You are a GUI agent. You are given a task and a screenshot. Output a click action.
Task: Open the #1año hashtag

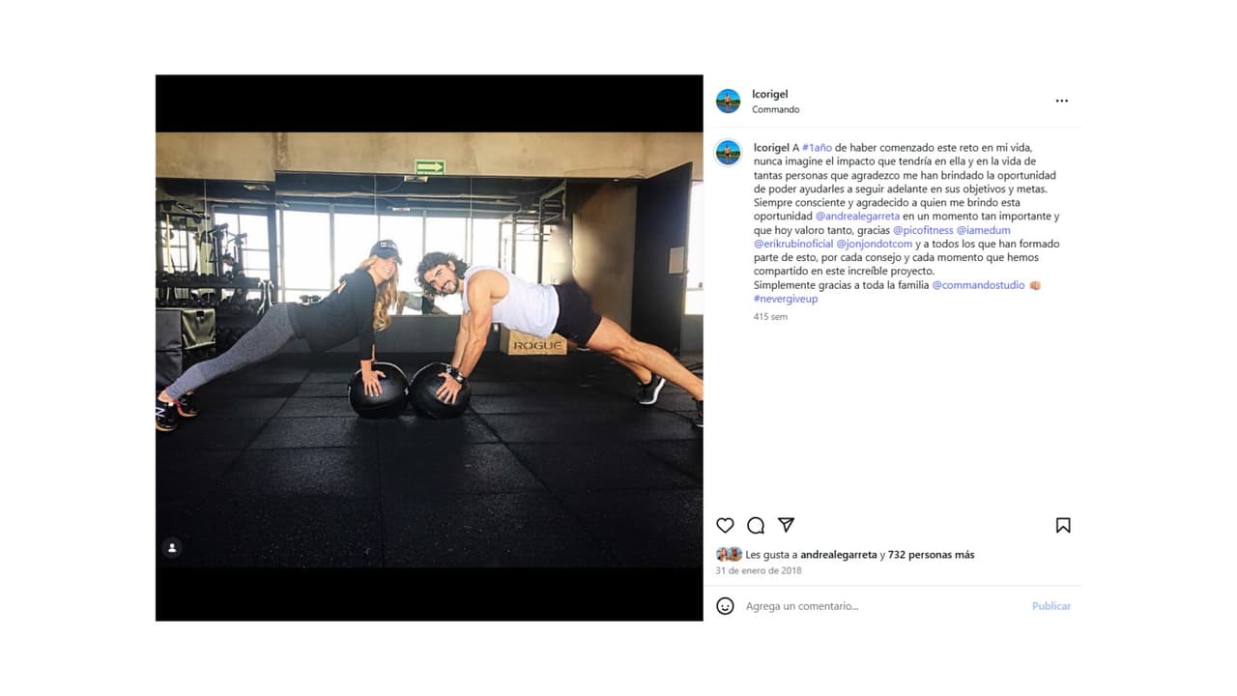point(818,148)
